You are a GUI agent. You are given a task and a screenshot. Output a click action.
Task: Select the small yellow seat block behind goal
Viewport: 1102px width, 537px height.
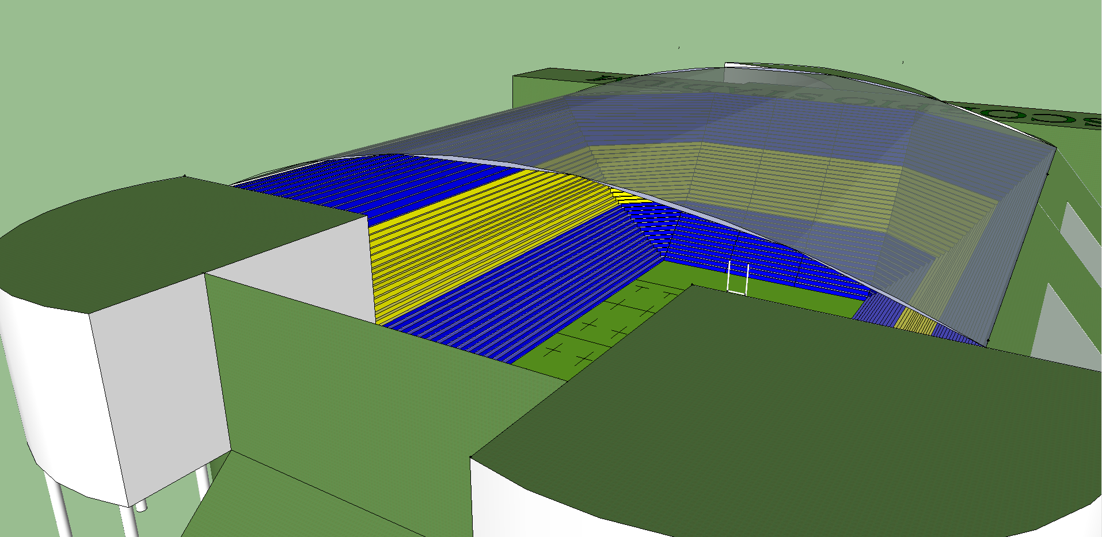[x=914, y=322]
